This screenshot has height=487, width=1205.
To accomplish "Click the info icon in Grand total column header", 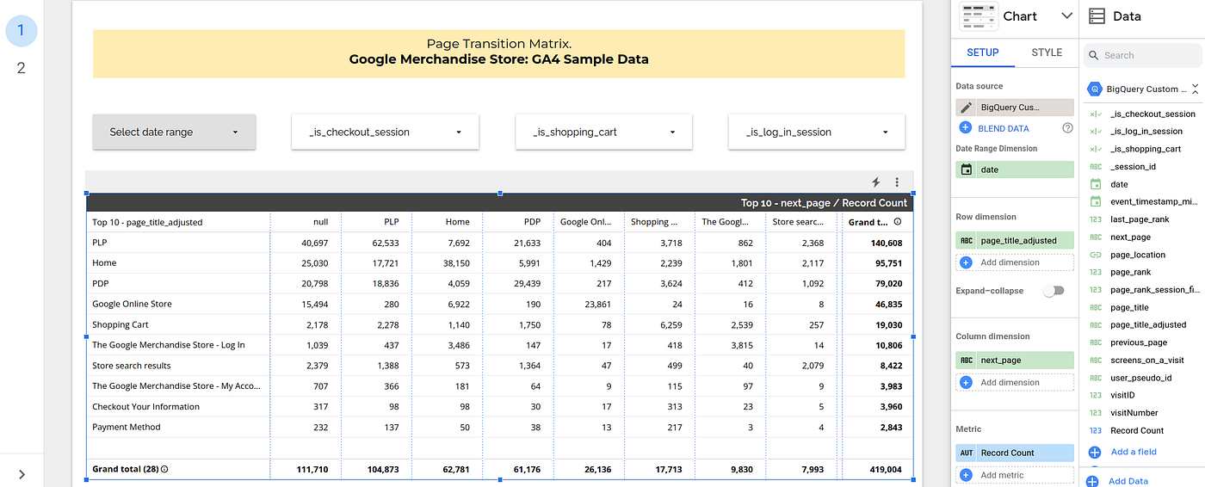I will (898, 222).
